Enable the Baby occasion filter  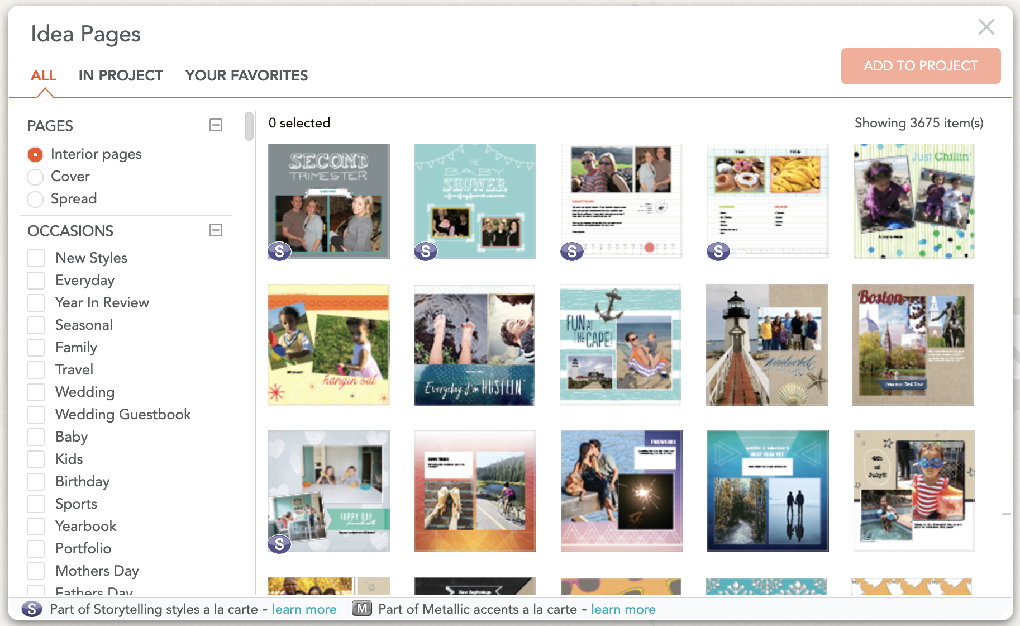coord(36,437)
